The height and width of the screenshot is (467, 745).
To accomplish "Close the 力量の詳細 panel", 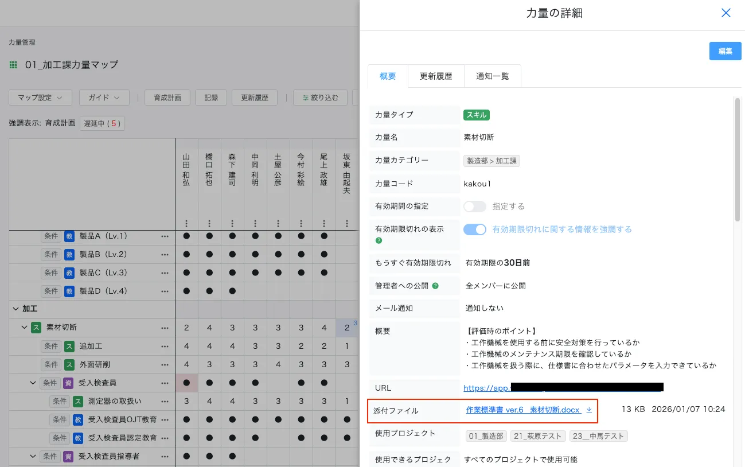I will click(x=726, y=13).
